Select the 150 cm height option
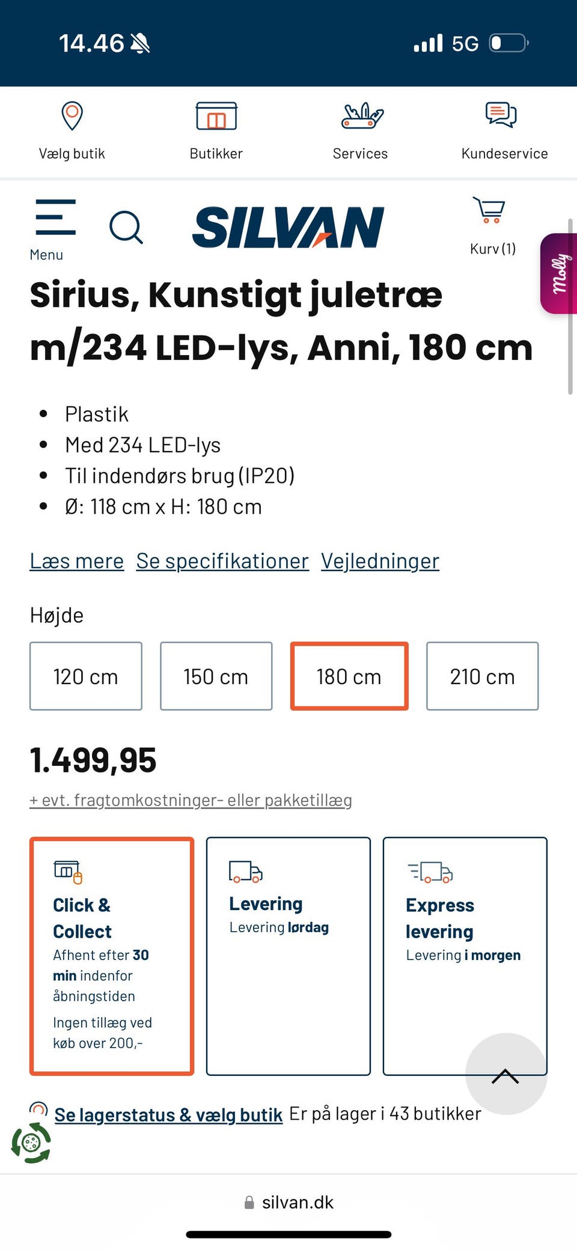Viewport: 577px width, 1250px height. pyautogui.click(x=216, y=676)
